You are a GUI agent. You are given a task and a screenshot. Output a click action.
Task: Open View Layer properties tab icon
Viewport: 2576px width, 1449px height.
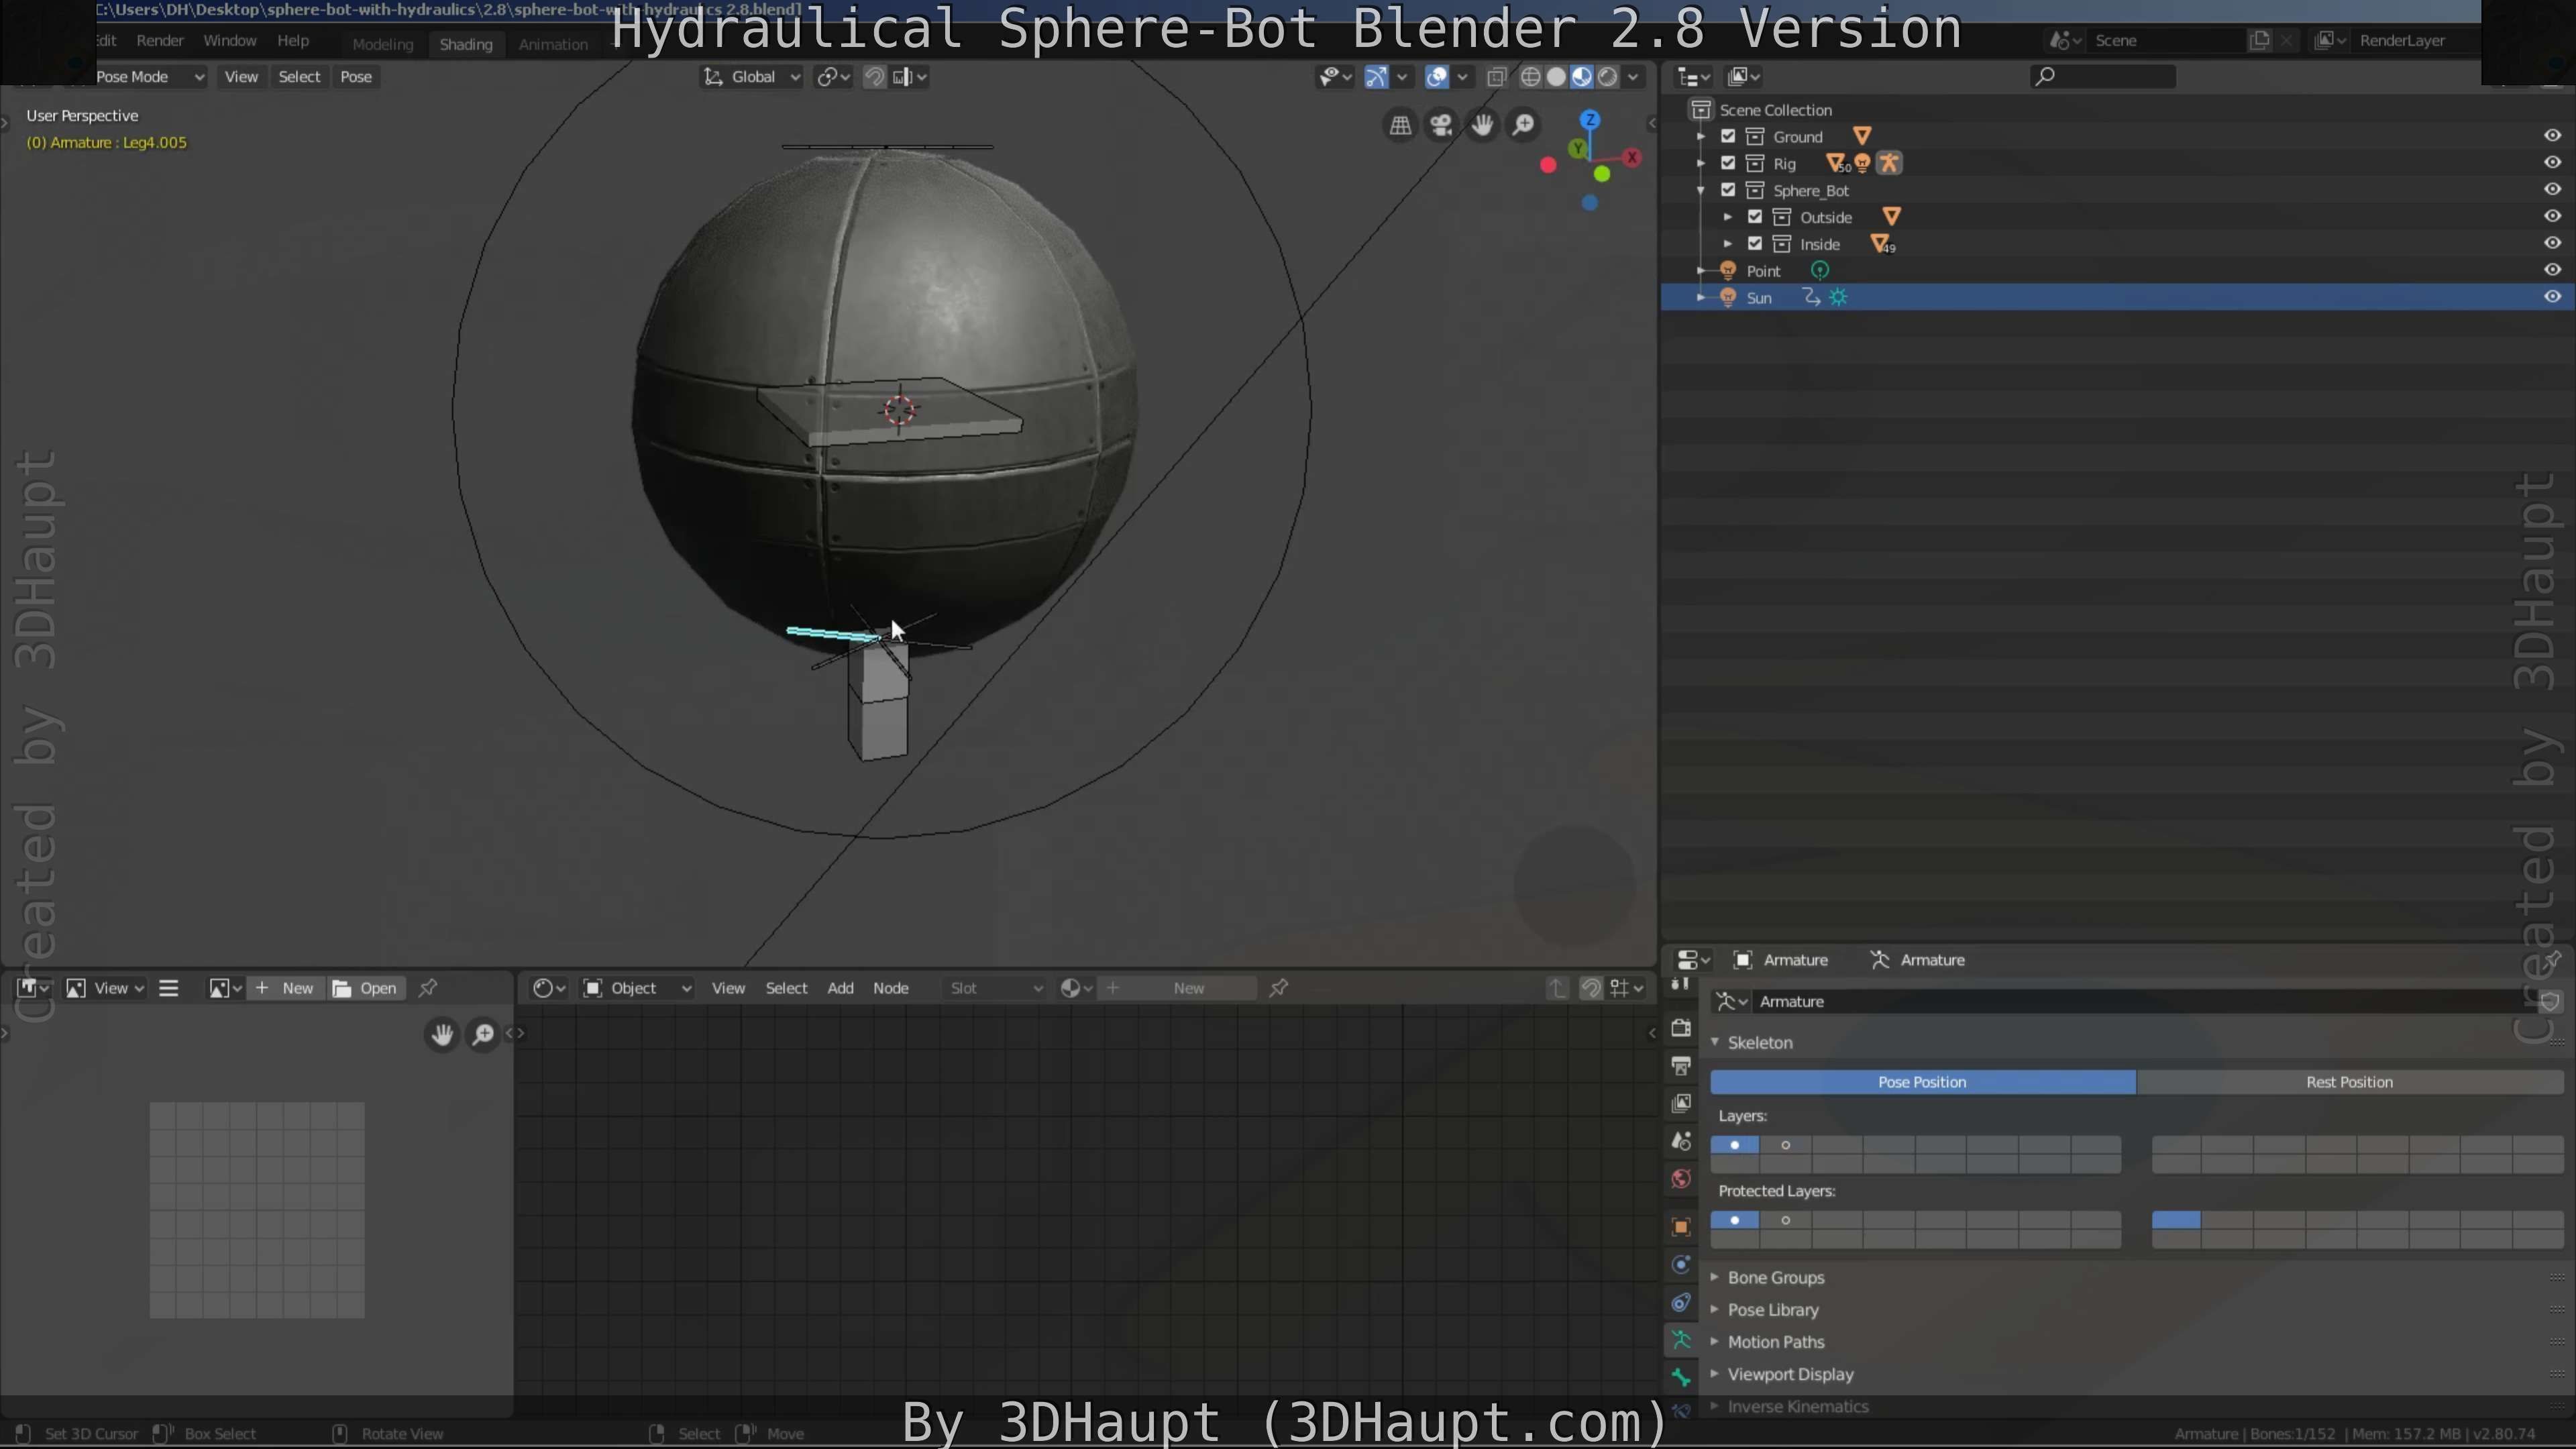coord(1681,1103)
